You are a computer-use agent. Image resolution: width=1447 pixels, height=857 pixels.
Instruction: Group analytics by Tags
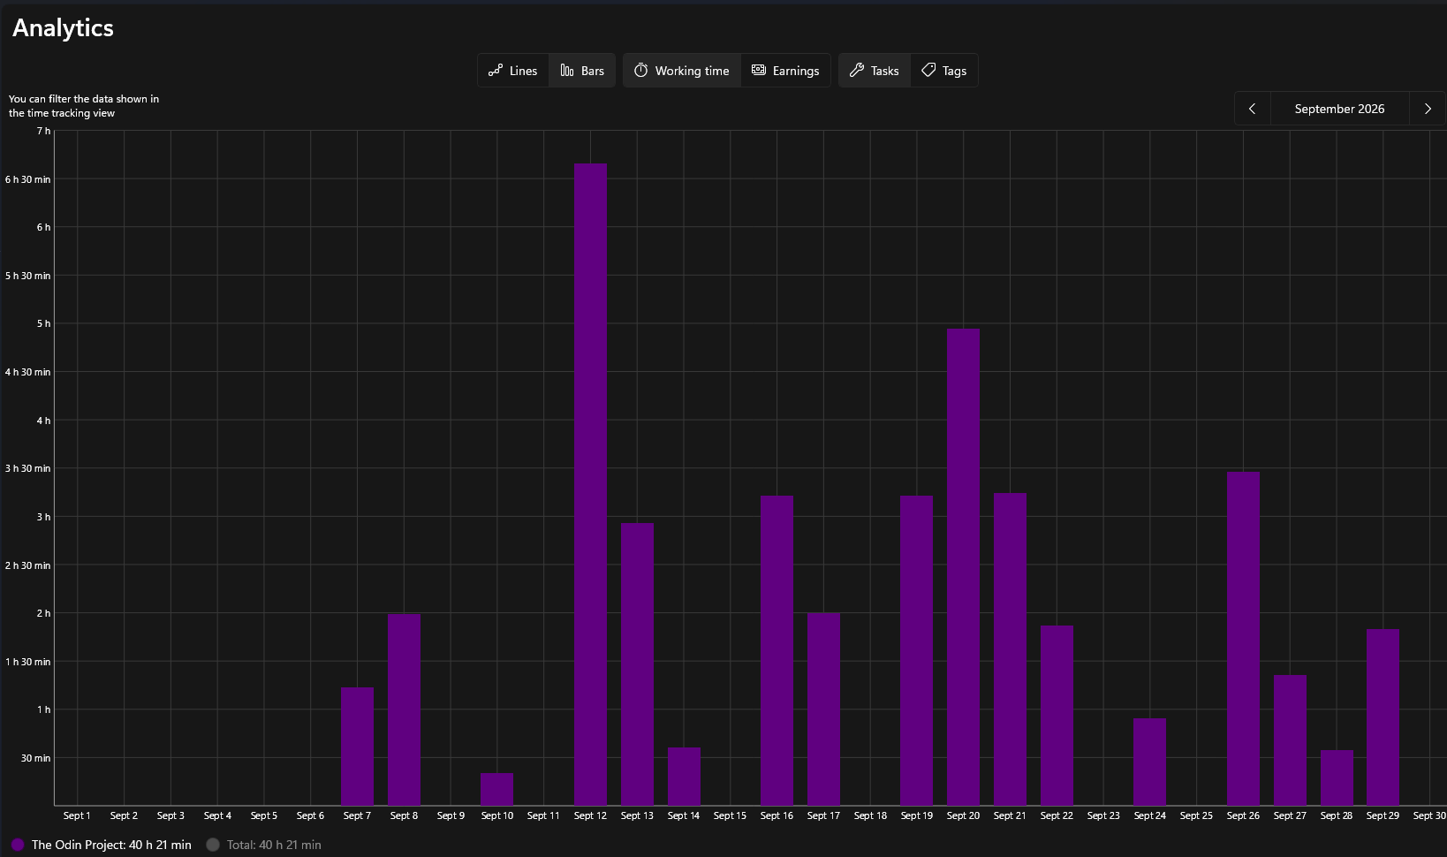[943, 71]
